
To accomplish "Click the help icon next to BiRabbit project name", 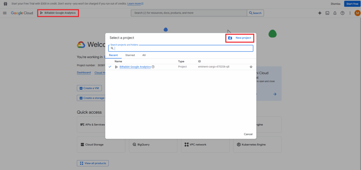I will coord(153,67).
